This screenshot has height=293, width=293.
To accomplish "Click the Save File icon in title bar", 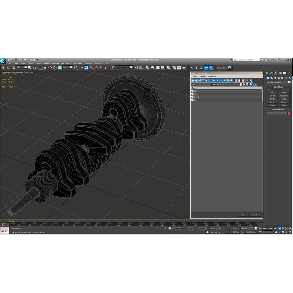I will (x=16, y=60).
